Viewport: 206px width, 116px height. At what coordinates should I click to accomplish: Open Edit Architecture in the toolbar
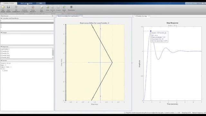pos(16,9)
